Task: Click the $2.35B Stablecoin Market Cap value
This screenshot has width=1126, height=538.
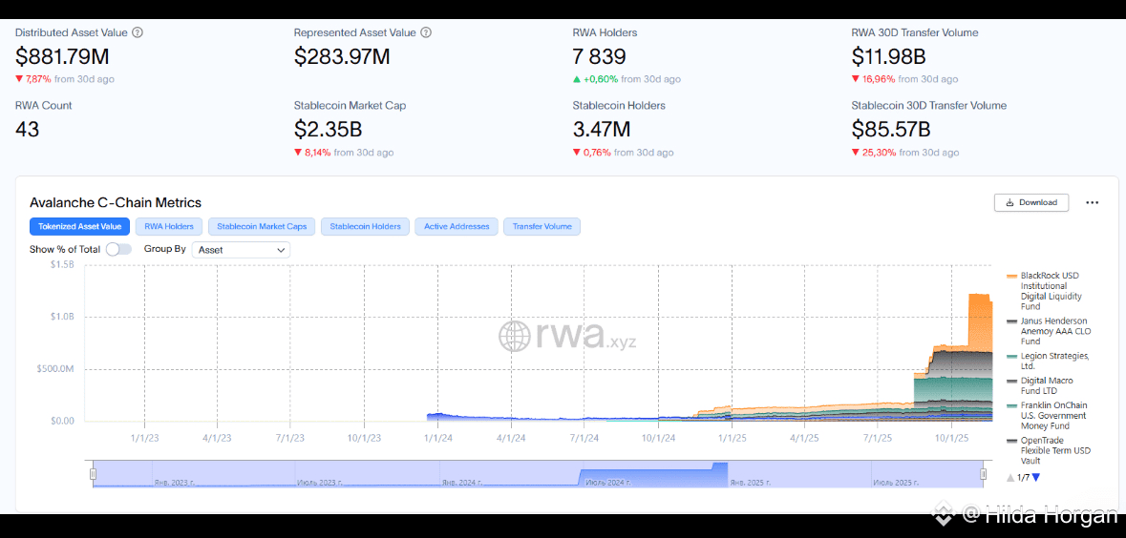Action: click(x=328, y=129)
